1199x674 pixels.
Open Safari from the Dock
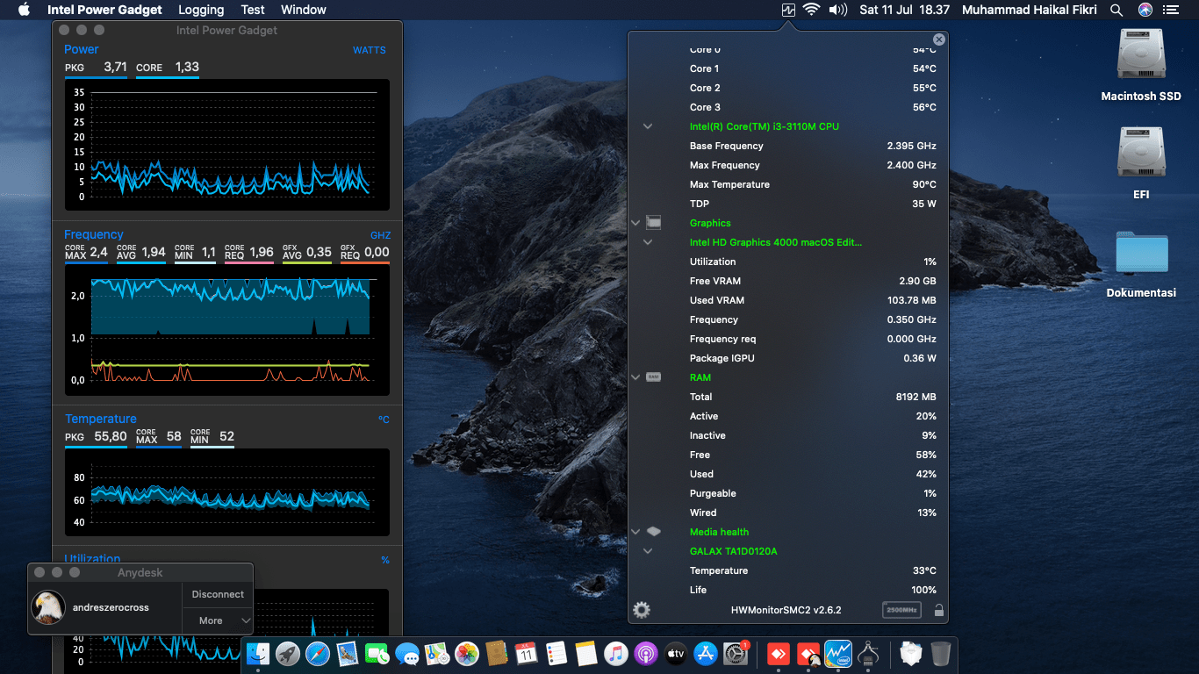pos(318,653)
